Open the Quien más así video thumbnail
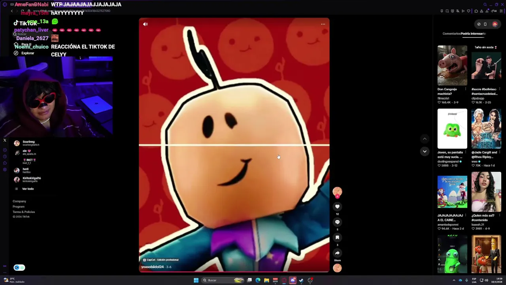The image size is (506, 285). 486,192
